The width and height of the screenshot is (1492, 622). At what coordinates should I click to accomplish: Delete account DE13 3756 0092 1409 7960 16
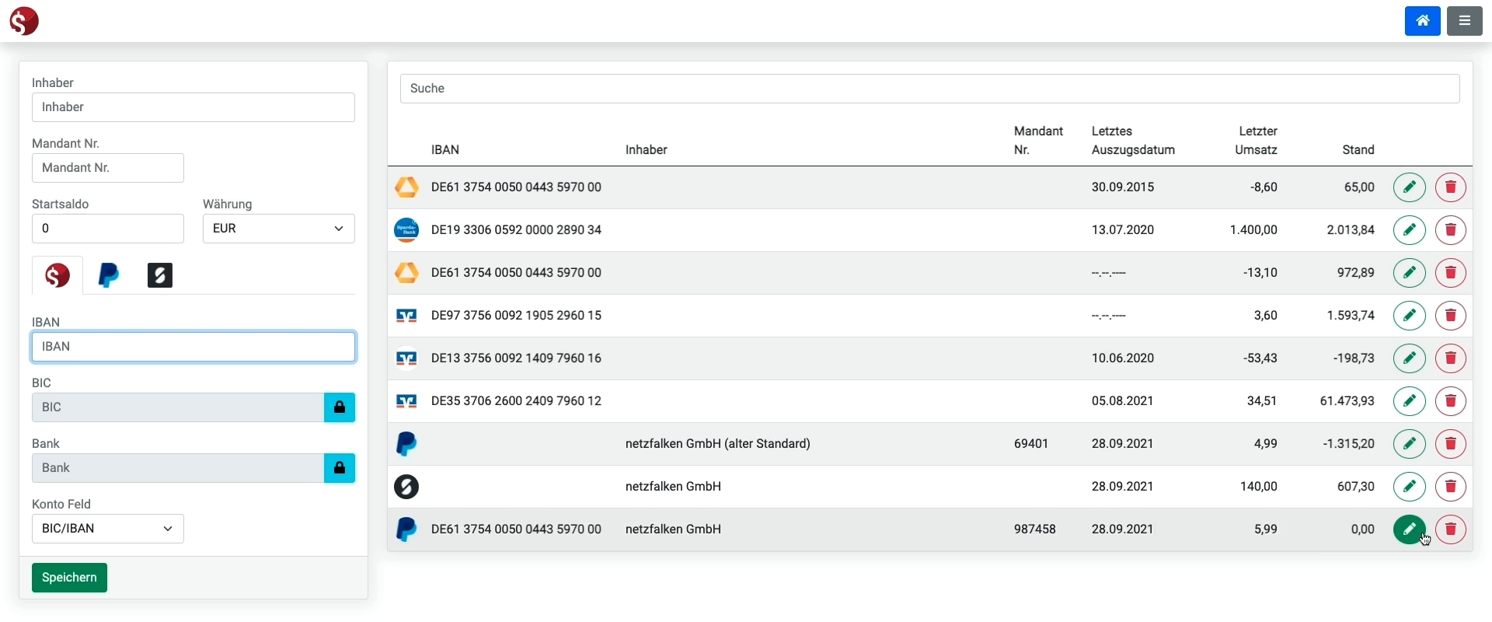1451,358
